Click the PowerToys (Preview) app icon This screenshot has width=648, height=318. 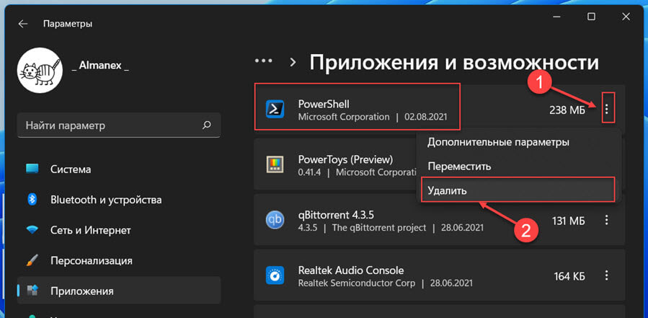click(x=275, y=165)
